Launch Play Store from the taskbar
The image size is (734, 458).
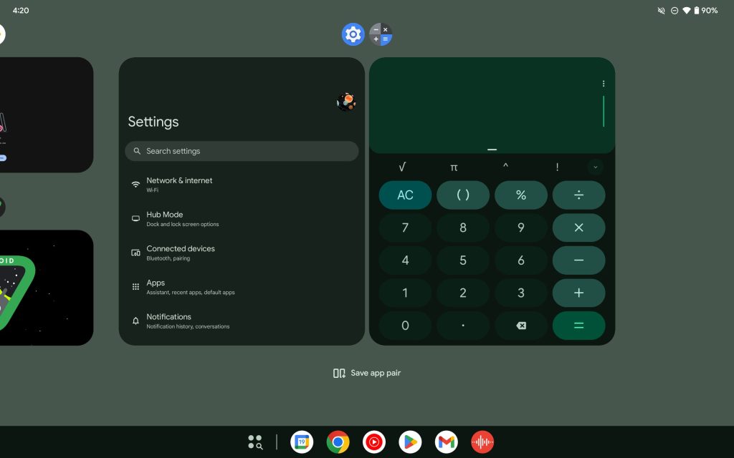point(410,442)
